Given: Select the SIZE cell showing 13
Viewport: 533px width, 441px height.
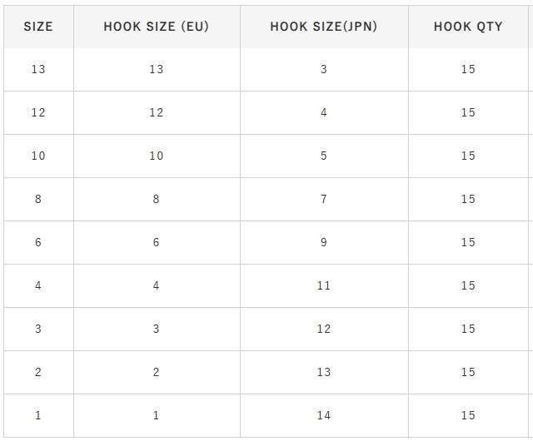Looking at the screenshot, I should [x=38, y=69].
